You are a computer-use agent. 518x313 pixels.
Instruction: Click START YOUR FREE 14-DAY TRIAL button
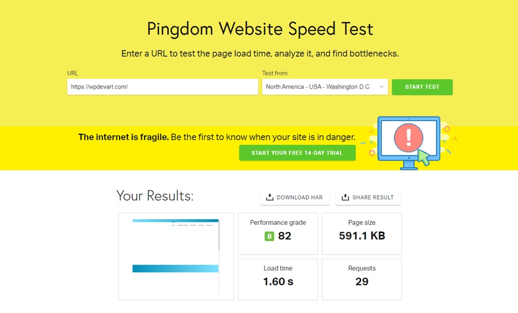click(297, 153)
